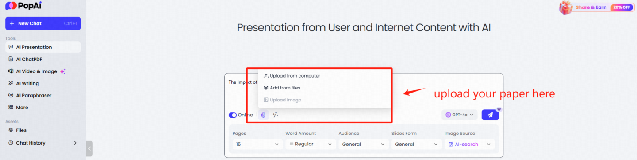Open Files under Assets

(43, 130)
